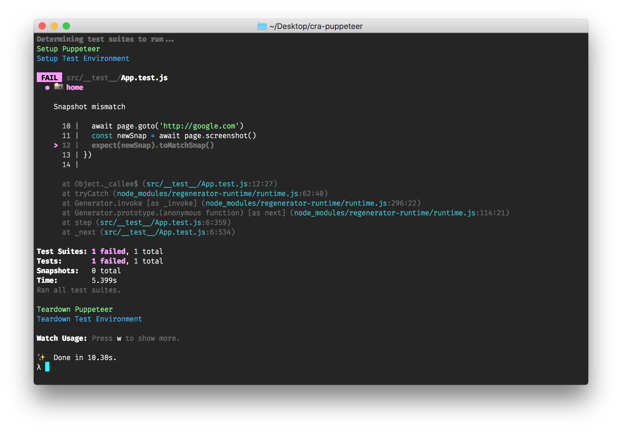Image resolution: width=622 pixels, height=433 pixels.
Task: Click the pink FAIL badge
Action: click(x=49, y=77)
